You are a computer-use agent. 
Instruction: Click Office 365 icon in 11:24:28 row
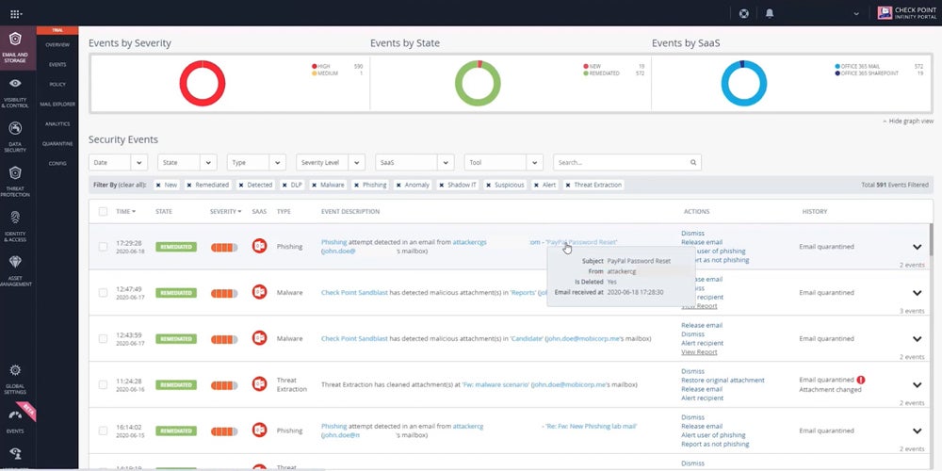point(260,384)
